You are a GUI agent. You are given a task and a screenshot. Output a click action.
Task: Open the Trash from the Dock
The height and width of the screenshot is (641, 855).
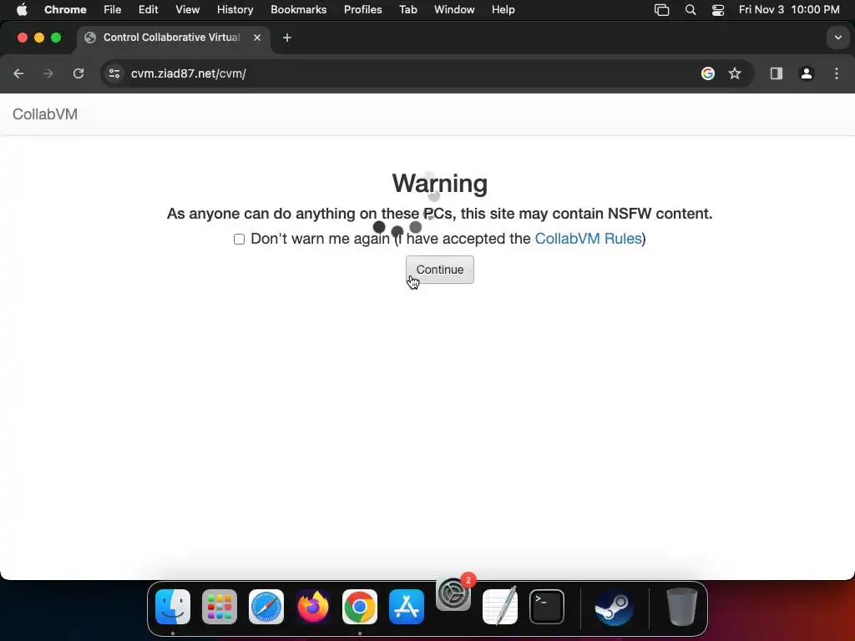pyautogui.click(x=681, y=607)
